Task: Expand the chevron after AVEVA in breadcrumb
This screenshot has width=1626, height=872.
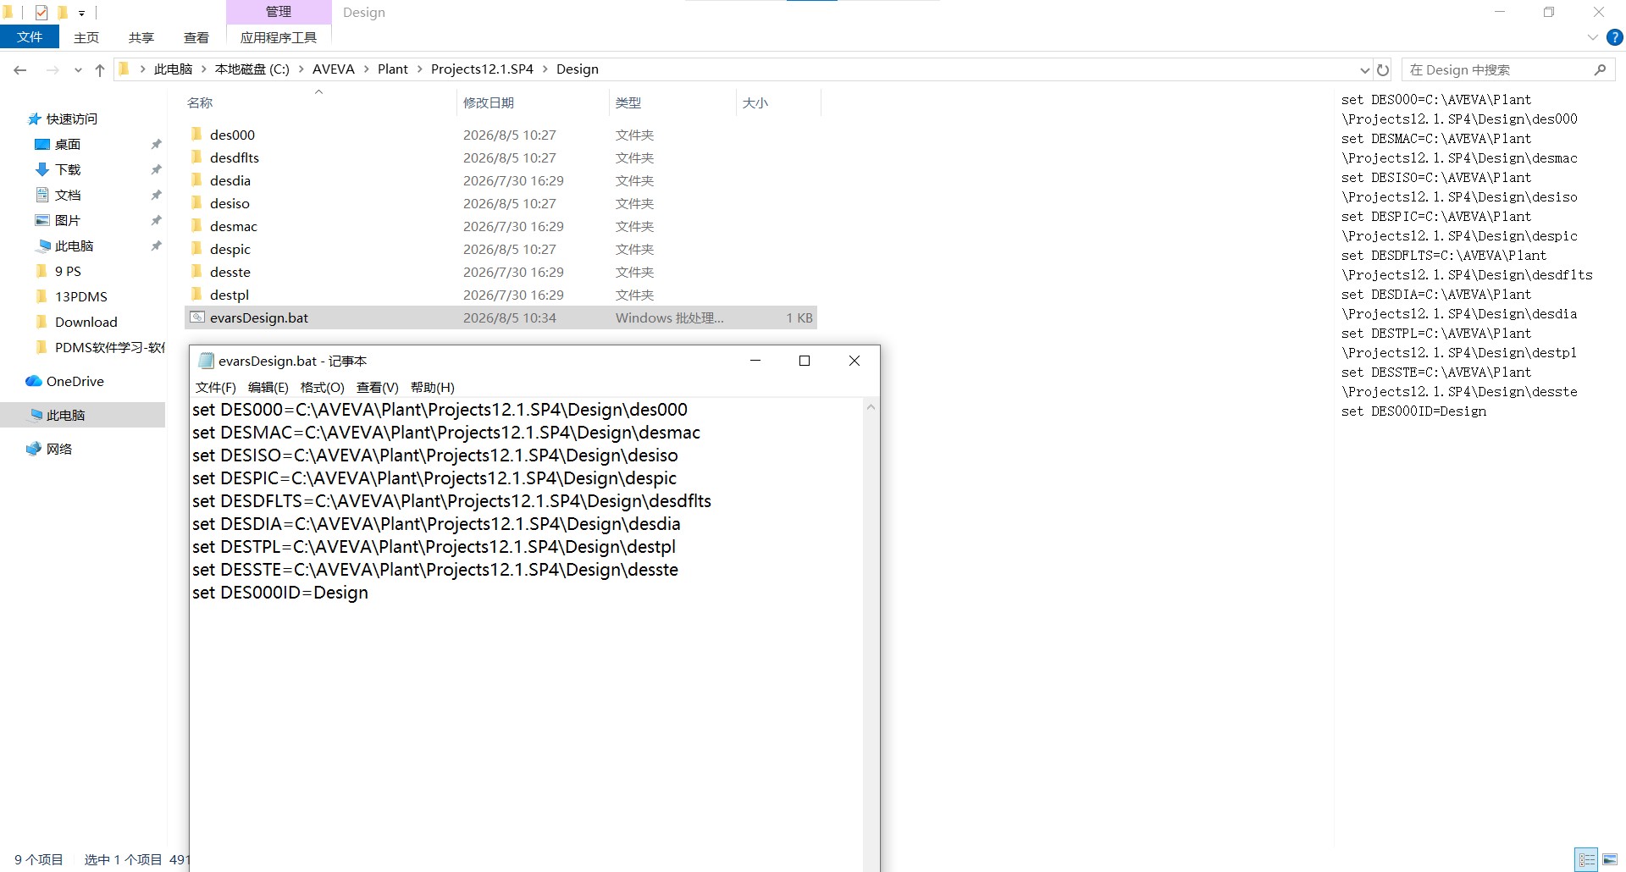Action: tap(367, 69)
